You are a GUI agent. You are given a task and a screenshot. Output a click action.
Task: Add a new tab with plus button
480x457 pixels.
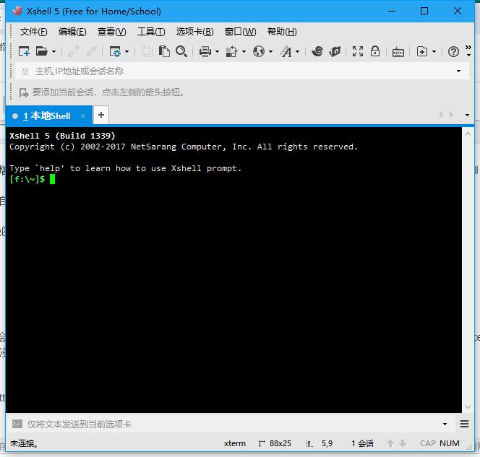(101, 115)
